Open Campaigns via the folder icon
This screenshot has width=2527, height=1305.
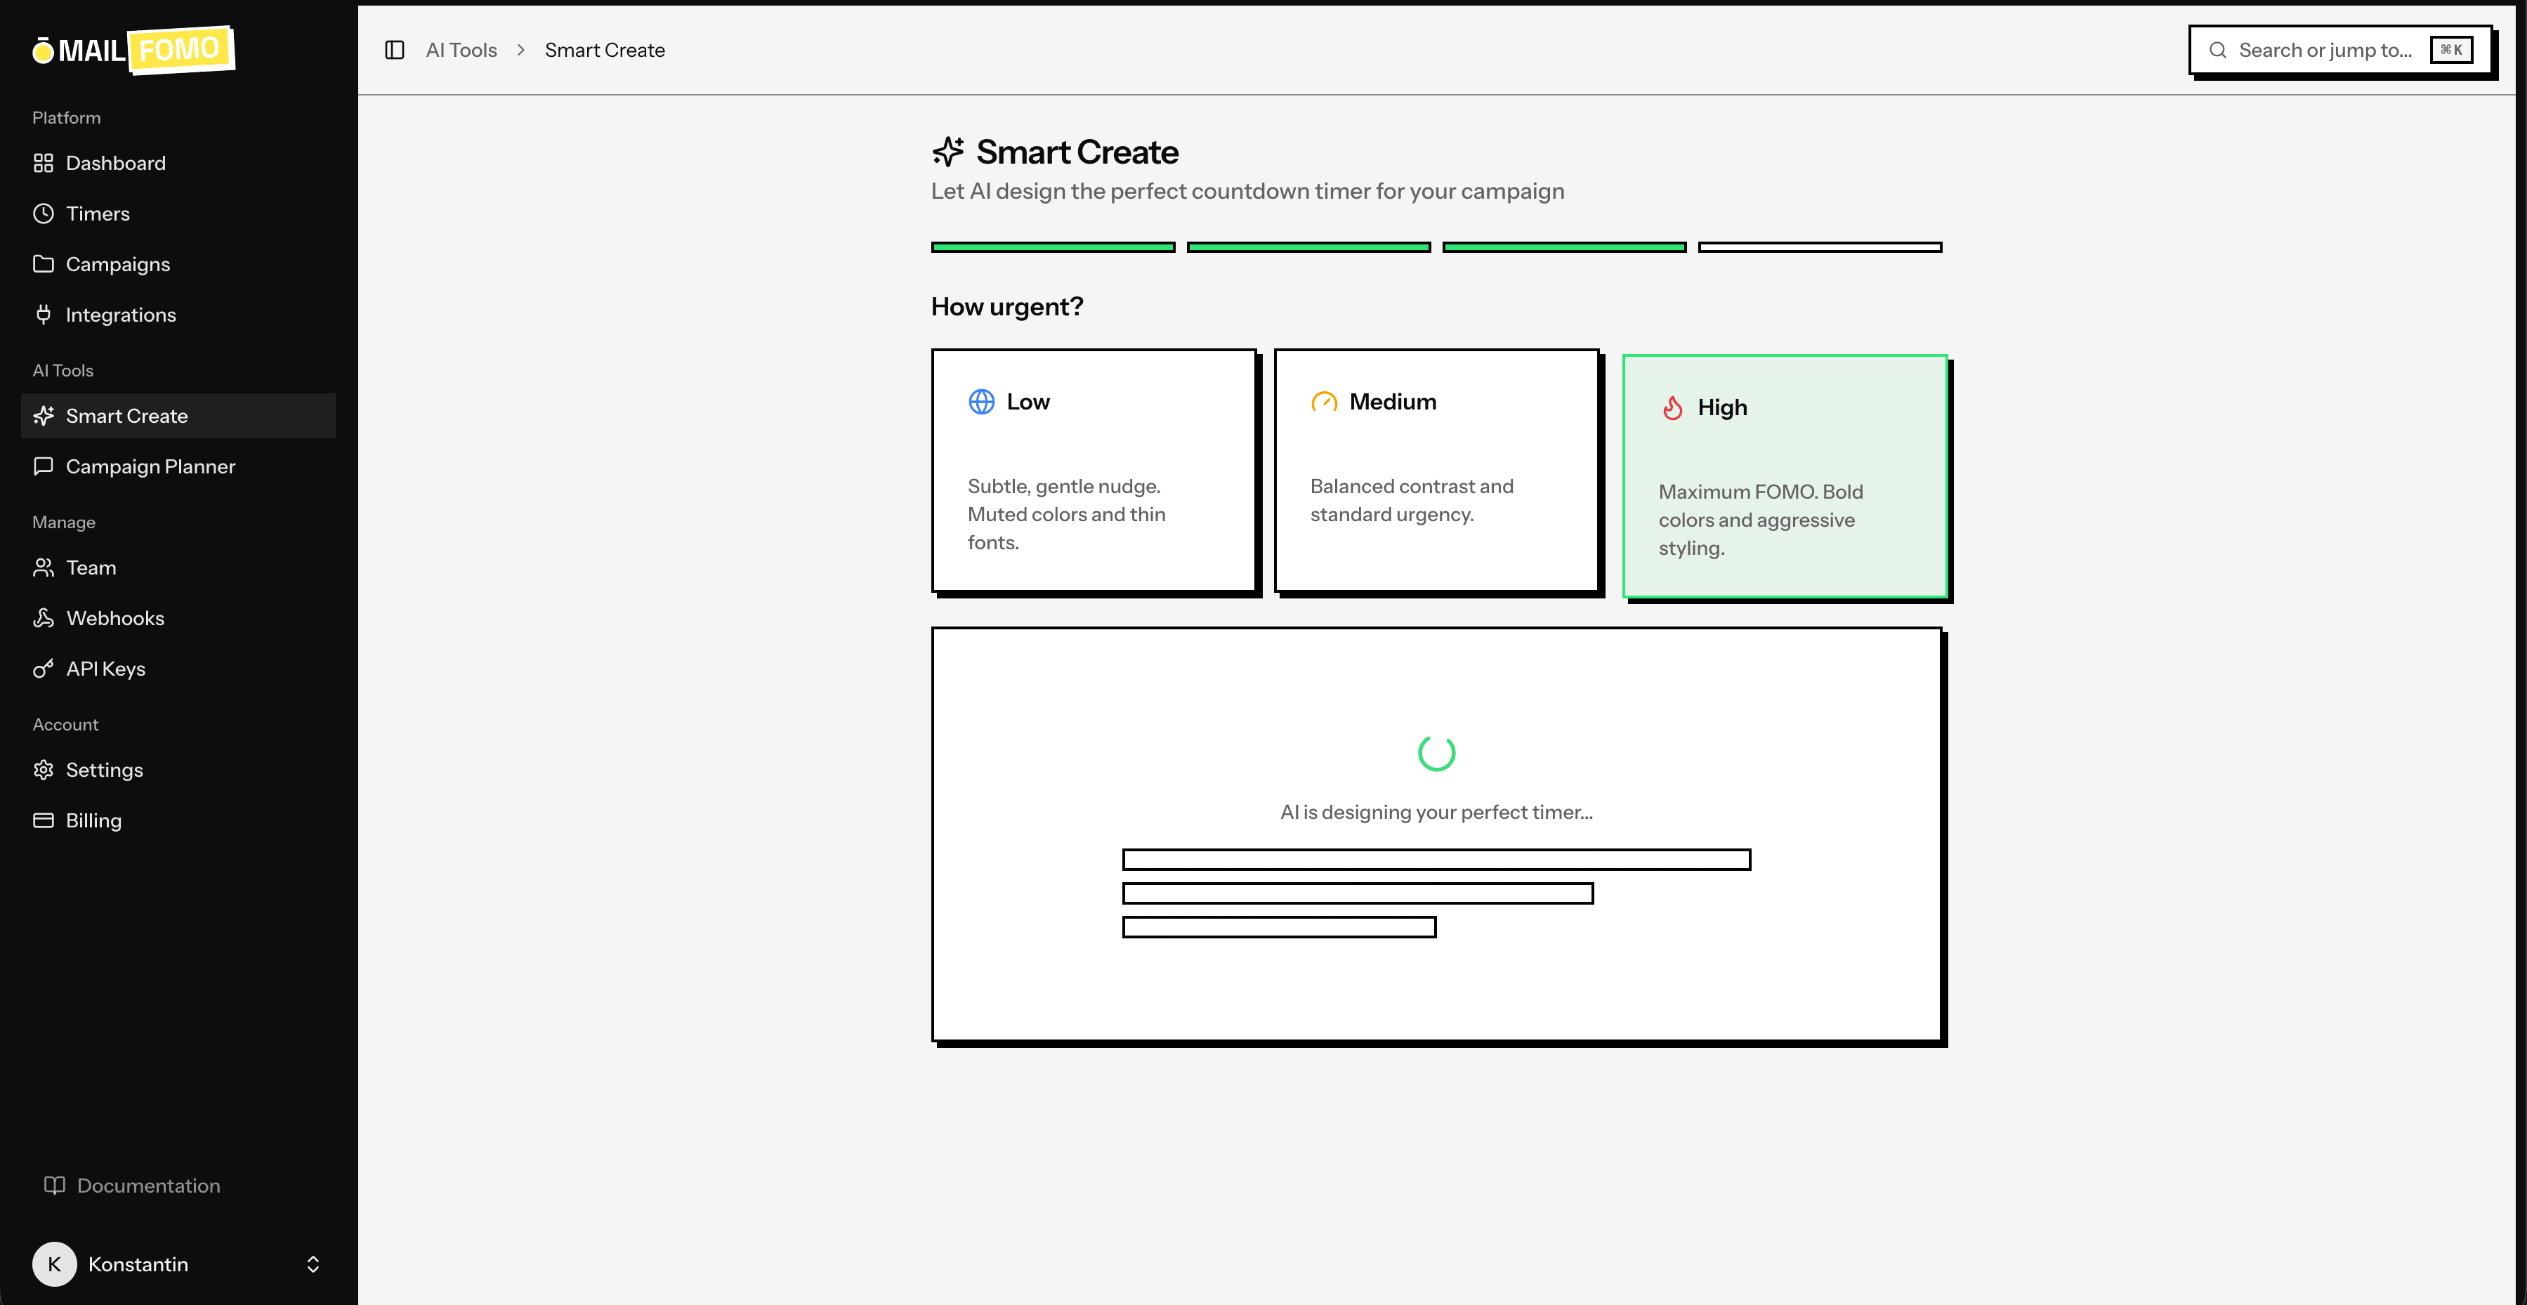[43, 264]
